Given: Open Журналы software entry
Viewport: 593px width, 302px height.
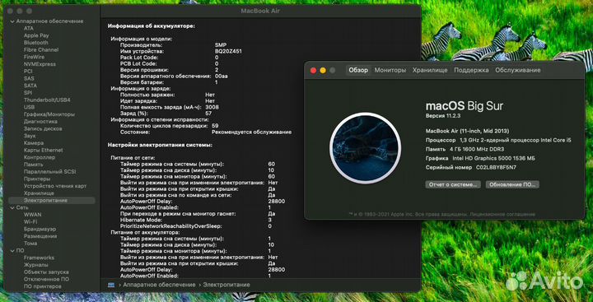Looking at the screenshot, I should [x=36, y=265].
